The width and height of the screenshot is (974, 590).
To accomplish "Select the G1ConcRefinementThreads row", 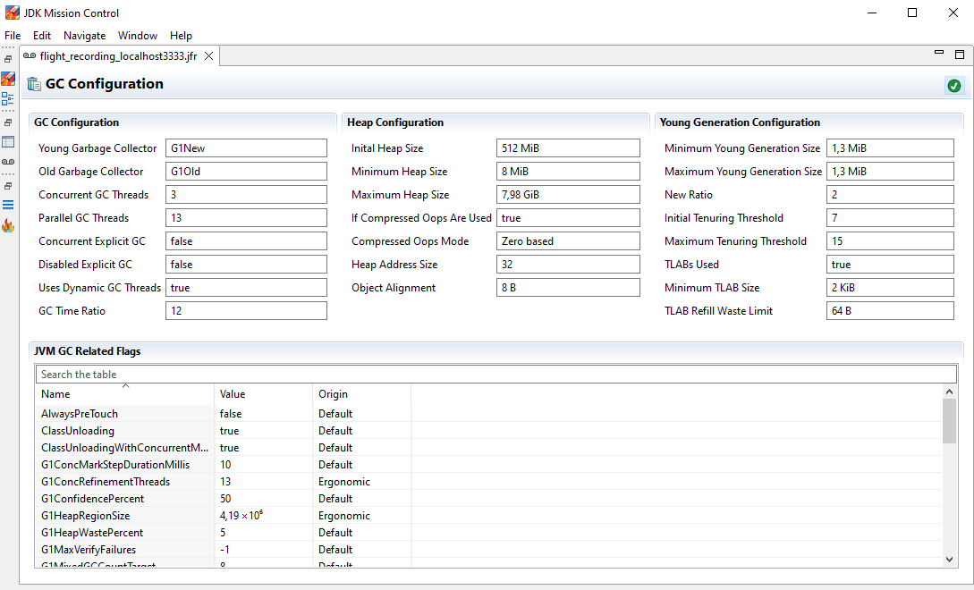I will pyautogui.click(x=489, y=481).
